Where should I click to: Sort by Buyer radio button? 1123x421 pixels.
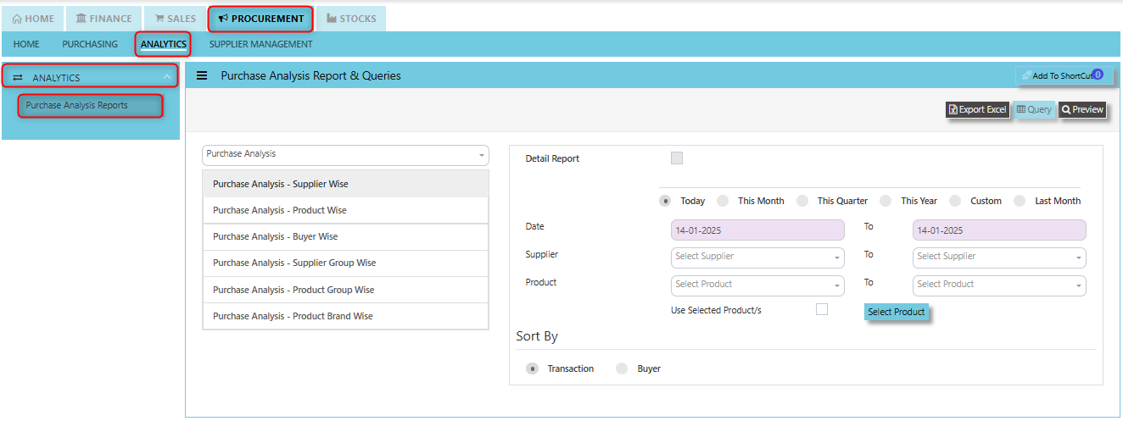click(x=622, y=368)
